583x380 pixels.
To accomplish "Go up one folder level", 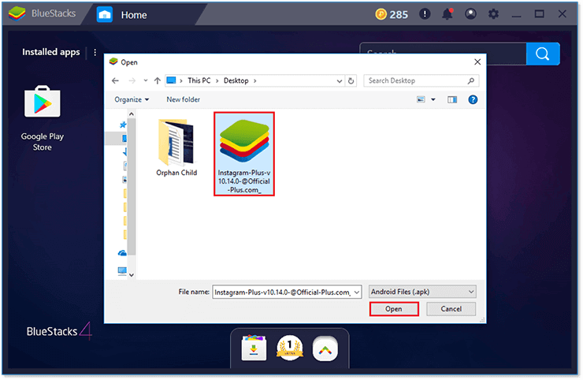I will click(158, 80).
